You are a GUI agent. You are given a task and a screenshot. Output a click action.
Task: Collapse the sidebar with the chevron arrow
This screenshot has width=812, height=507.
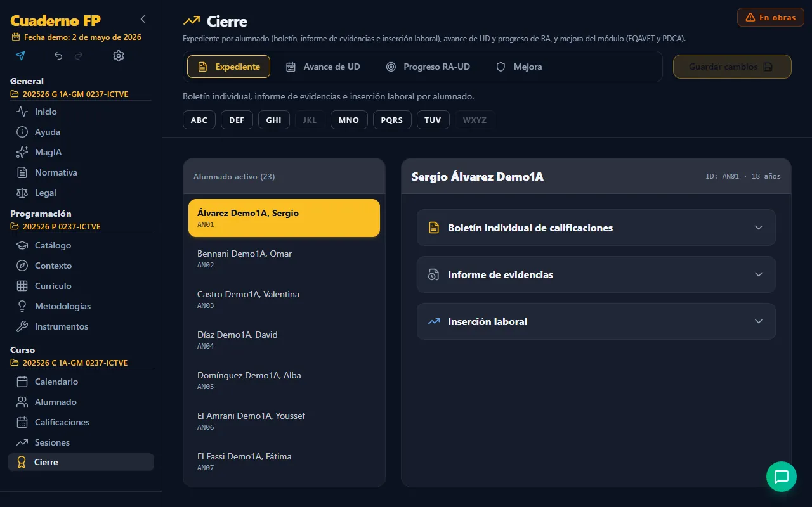[x=143, y=19]
